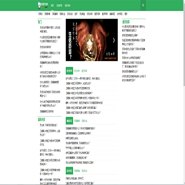This screenshot has width=185, height=185.
Task: Open the first article link under the right sidebar heading
Action: tap(134, 29)
